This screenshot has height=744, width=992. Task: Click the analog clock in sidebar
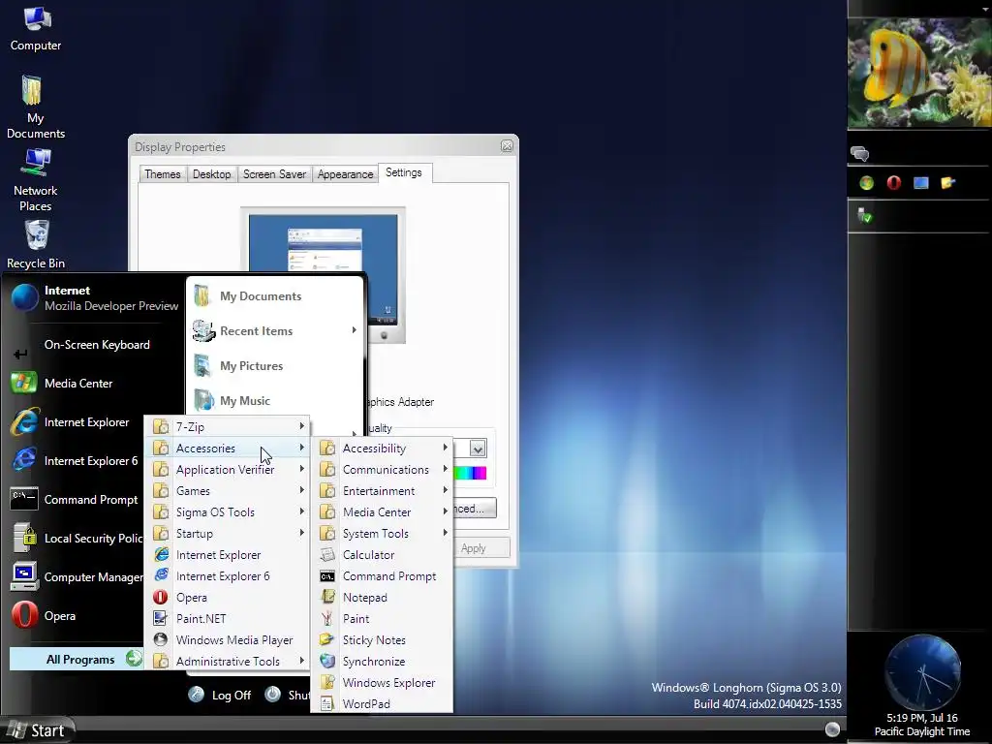[923, 672]
